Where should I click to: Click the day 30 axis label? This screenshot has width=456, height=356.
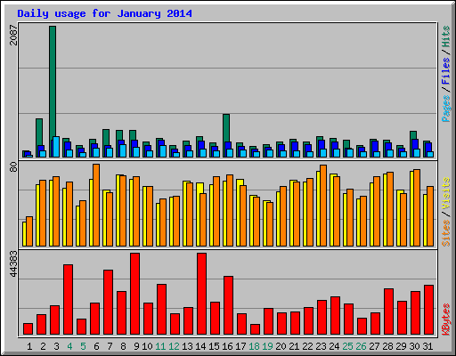(x=414, y=346)
